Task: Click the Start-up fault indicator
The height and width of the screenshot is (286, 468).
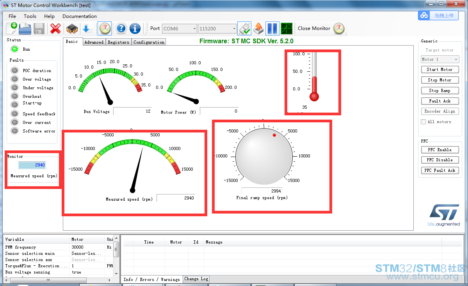Action: tap(14, 104)
